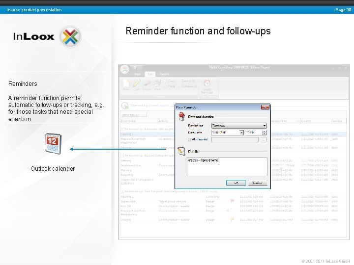The width and height of the screenshot is (354, 265).
Task: Click the Date/Time date input field
Action: 226,132
